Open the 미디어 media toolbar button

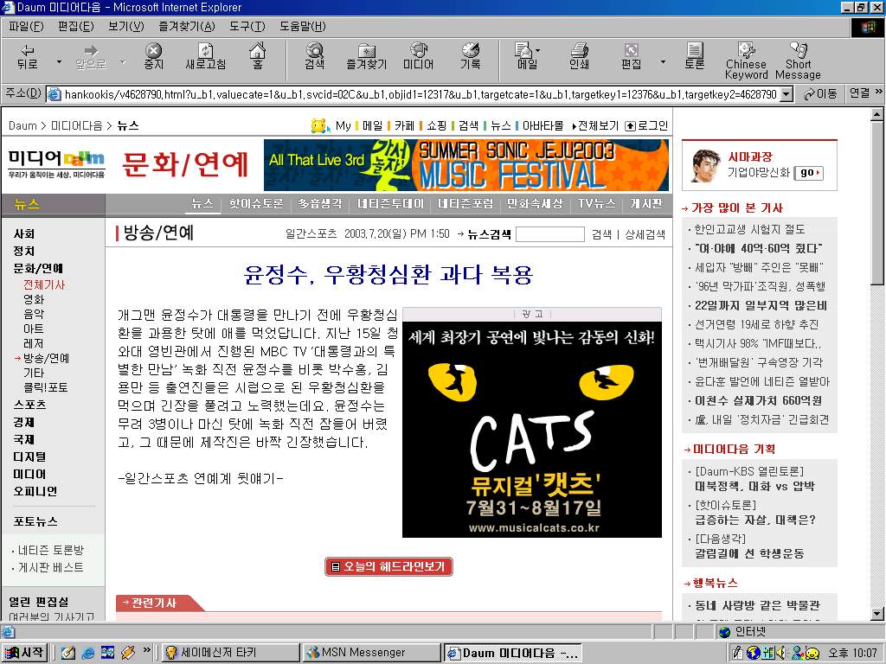coord(418,57)
